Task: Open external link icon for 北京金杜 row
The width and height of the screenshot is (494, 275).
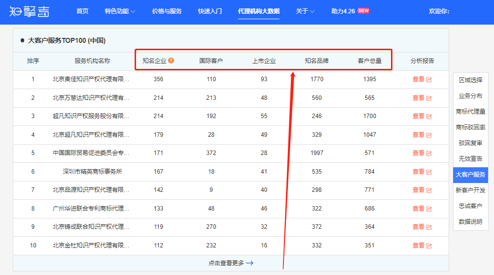Action: (x=429, y=245)
